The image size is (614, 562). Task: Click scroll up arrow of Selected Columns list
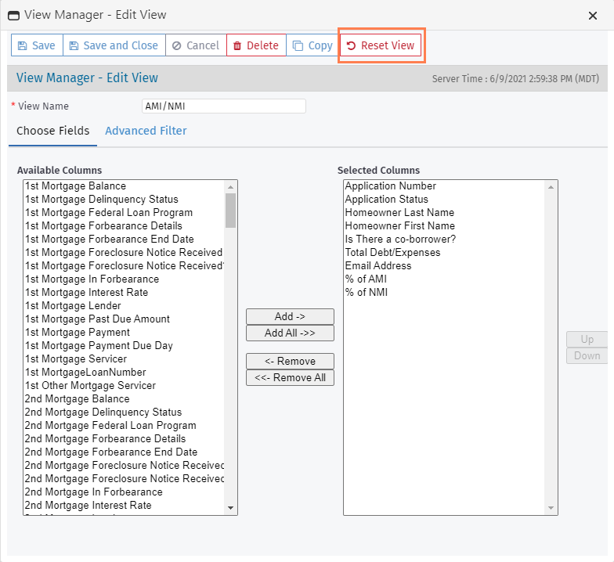551,186
